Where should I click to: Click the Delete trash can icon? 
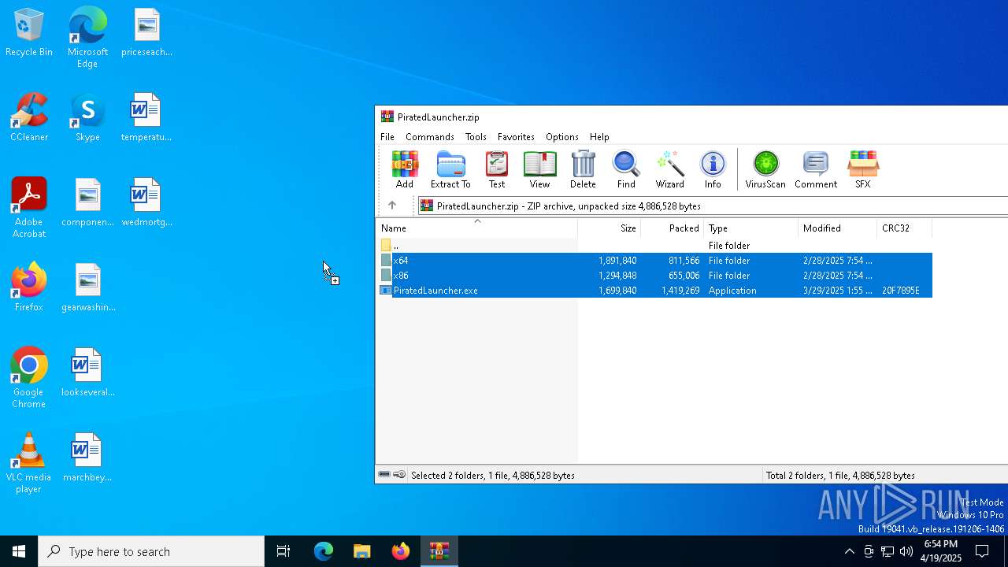[x=583, y=169]
